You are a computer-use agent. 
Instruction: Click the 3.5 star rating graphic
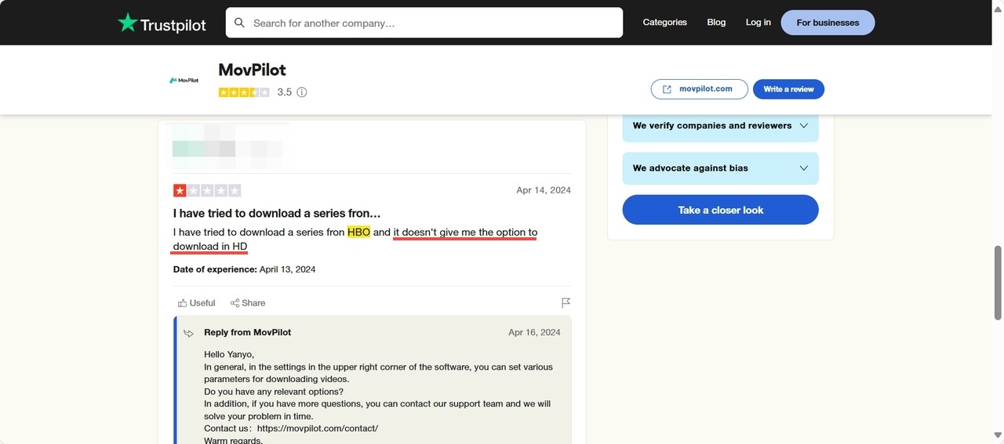coord(244,92)
